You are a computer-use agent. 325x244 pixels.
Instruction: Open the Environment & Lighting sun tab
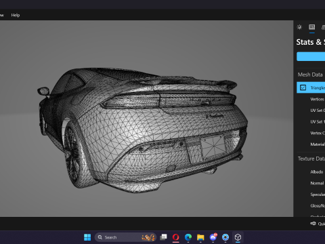[299, 27]
